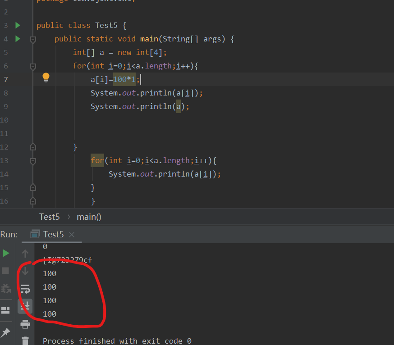Click a.length in the line 6 for loop
The height and width of the screenshot is (345, 394).
[x=154, y=66]
